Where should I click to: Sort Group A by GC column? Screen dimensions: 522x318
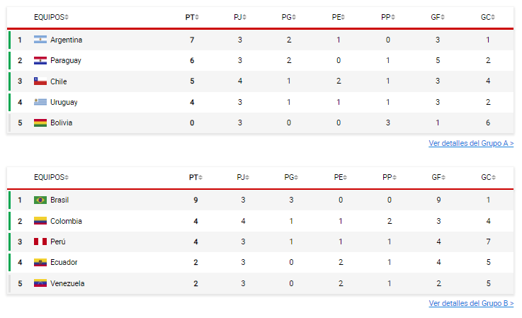coord(488,17)
